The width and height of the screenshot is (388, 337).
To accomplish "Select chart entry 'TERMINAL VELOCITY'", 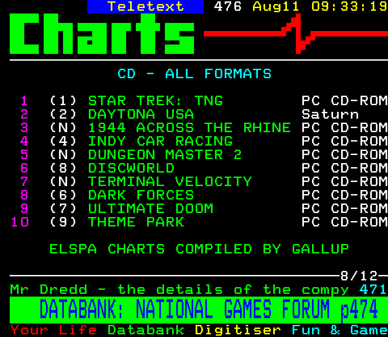I will [170, 182].
